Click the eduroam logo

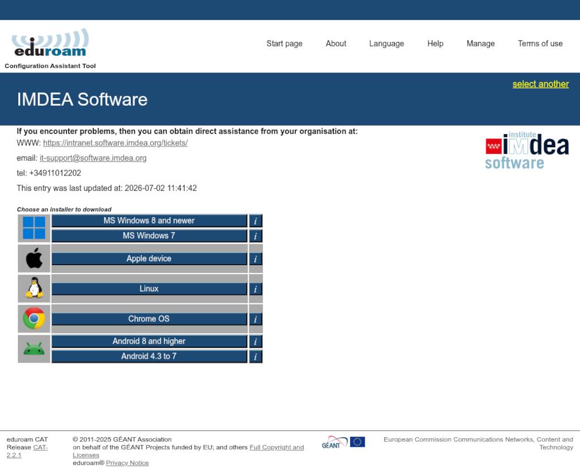(x=50, y=42)
